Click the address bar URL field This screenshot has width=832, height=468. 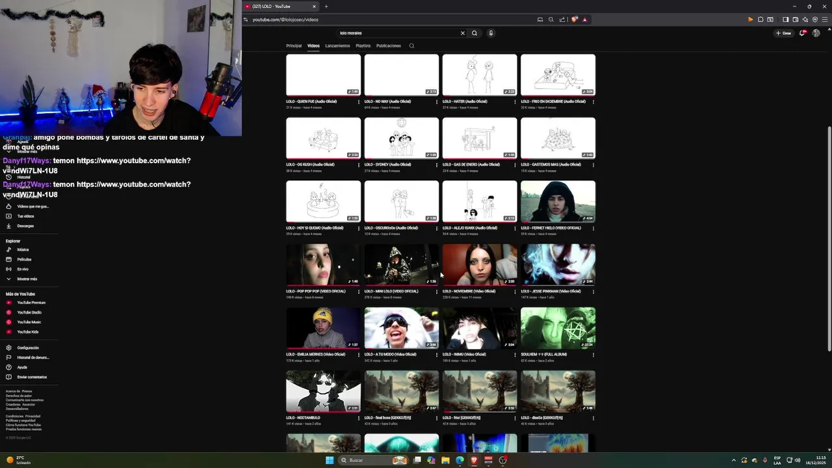[x=390, y=19]
